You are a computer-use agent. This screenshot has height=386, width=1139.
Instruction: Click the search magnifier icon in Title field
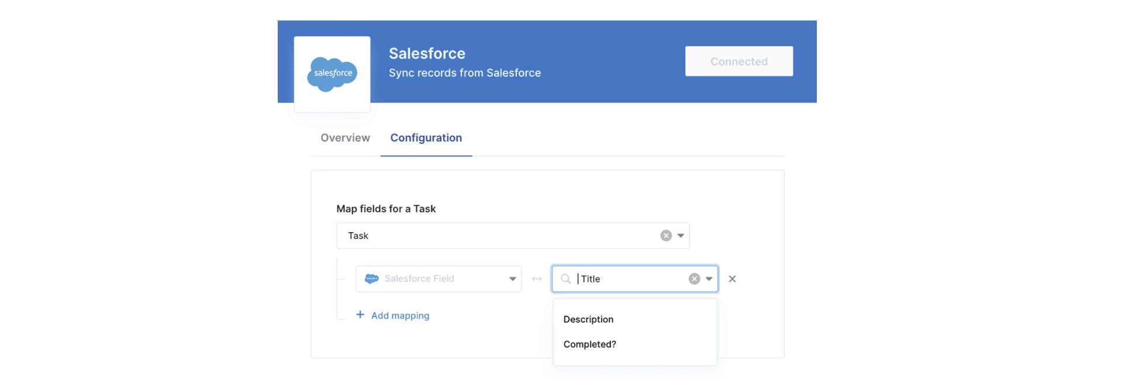(x=565, y=279)
